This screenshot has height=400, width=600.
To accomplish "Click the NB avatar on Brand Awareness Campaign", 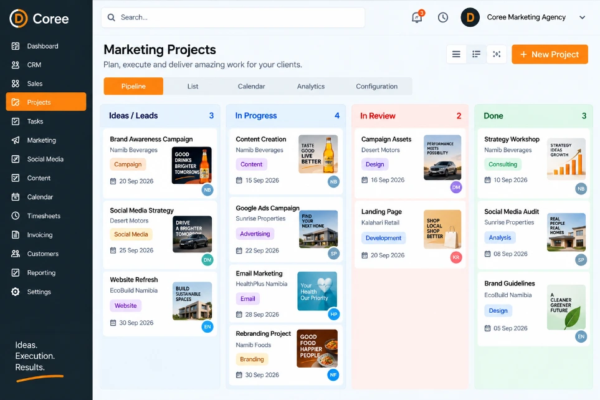I will [x=207, y=190].
